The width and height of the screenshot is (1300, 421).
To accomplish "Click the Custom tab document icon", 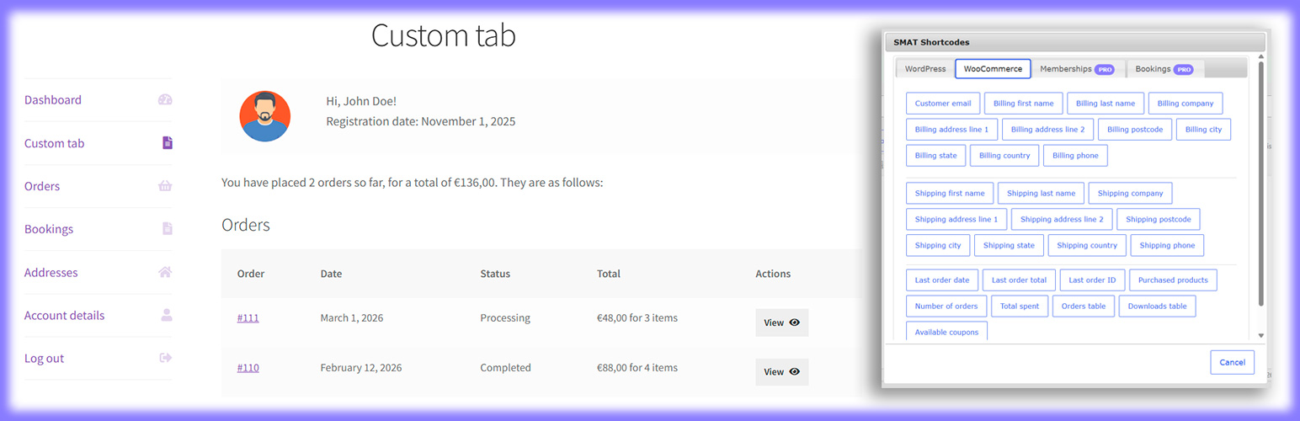I will [x=167, y=143].
